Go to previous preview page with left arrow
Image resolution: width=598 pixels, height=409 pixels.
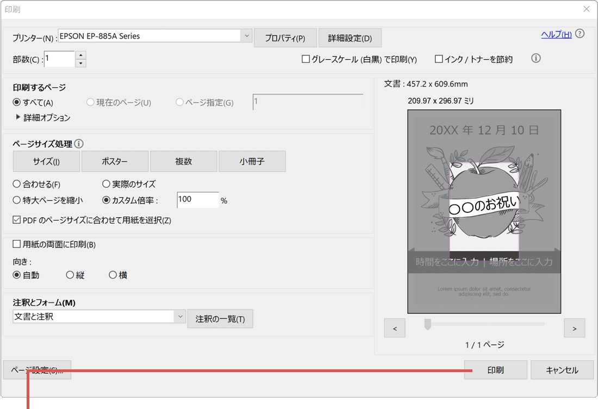point(395,328)
